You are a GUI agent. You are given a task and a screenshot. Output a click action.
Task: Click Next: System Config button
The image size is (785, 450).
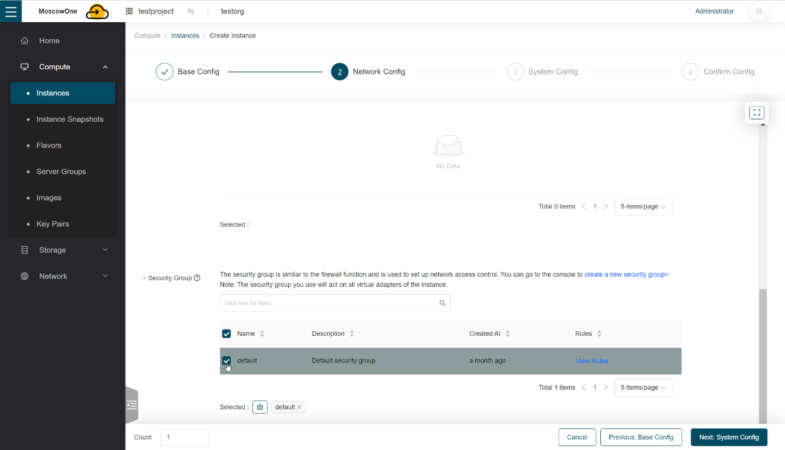tap(728, 437)
